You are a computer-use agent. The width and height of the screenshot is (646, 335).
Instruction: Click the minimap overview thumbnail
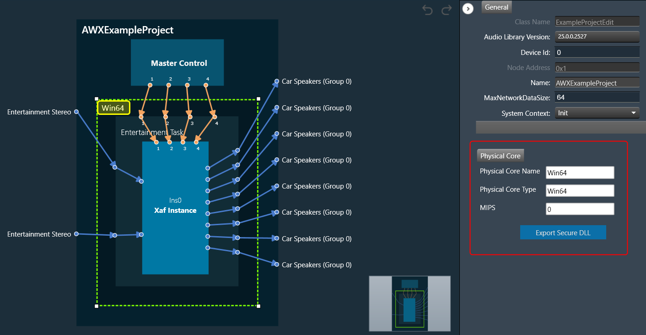click(409, 303)
